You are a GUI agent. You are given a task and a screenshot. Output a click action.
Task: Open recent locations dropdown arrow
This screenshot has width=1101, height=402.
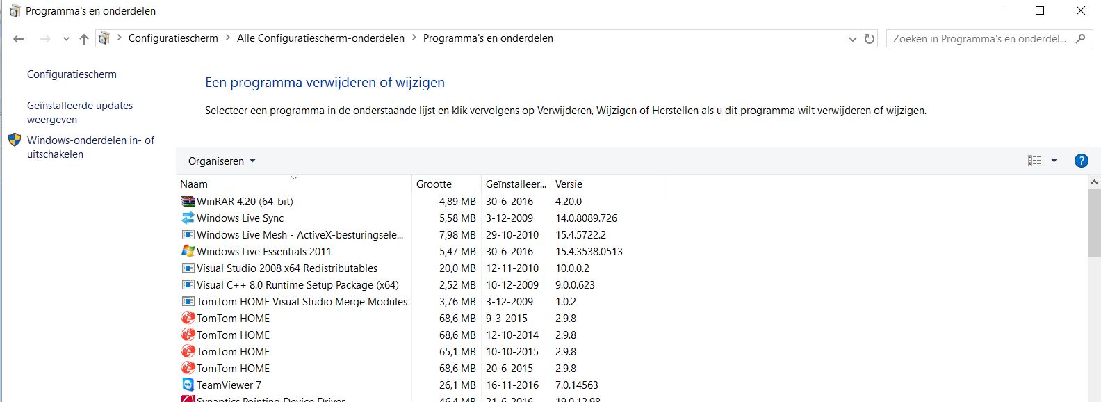(x=66, y=39)
